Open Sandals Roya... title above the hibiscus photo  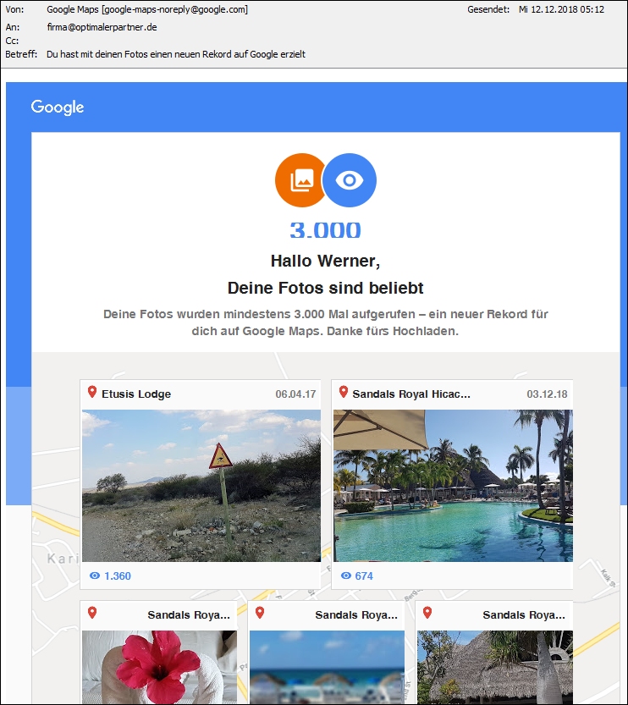(x=189, y=615)
